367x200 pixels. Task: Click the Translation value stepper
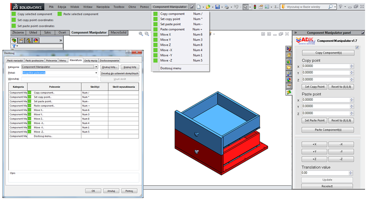(x=351, y=173)
